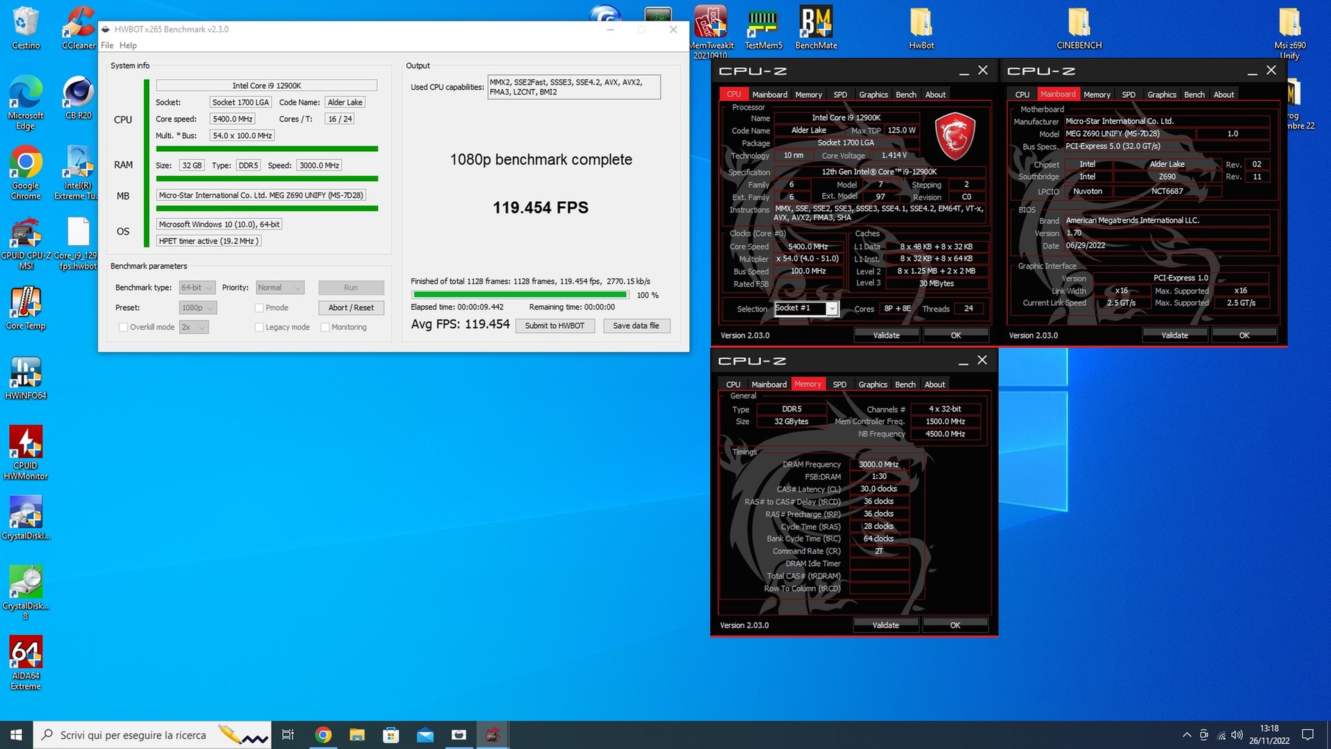Open Windows Start menu

[16, 734]
